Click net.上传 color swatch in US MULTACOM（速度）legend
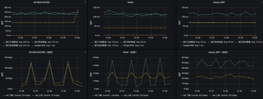Viewport: 263px width, 99px height. 33,95
